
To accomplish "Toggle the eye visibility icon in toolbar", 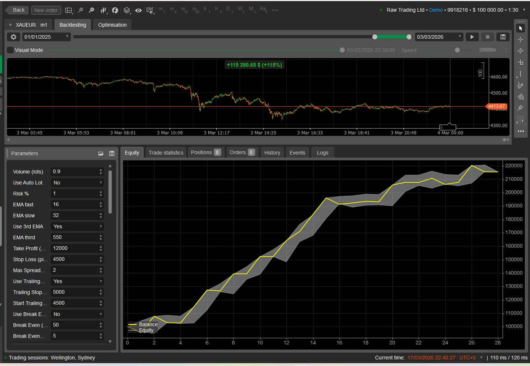I will pyautogui.click(x=138, y=10).
